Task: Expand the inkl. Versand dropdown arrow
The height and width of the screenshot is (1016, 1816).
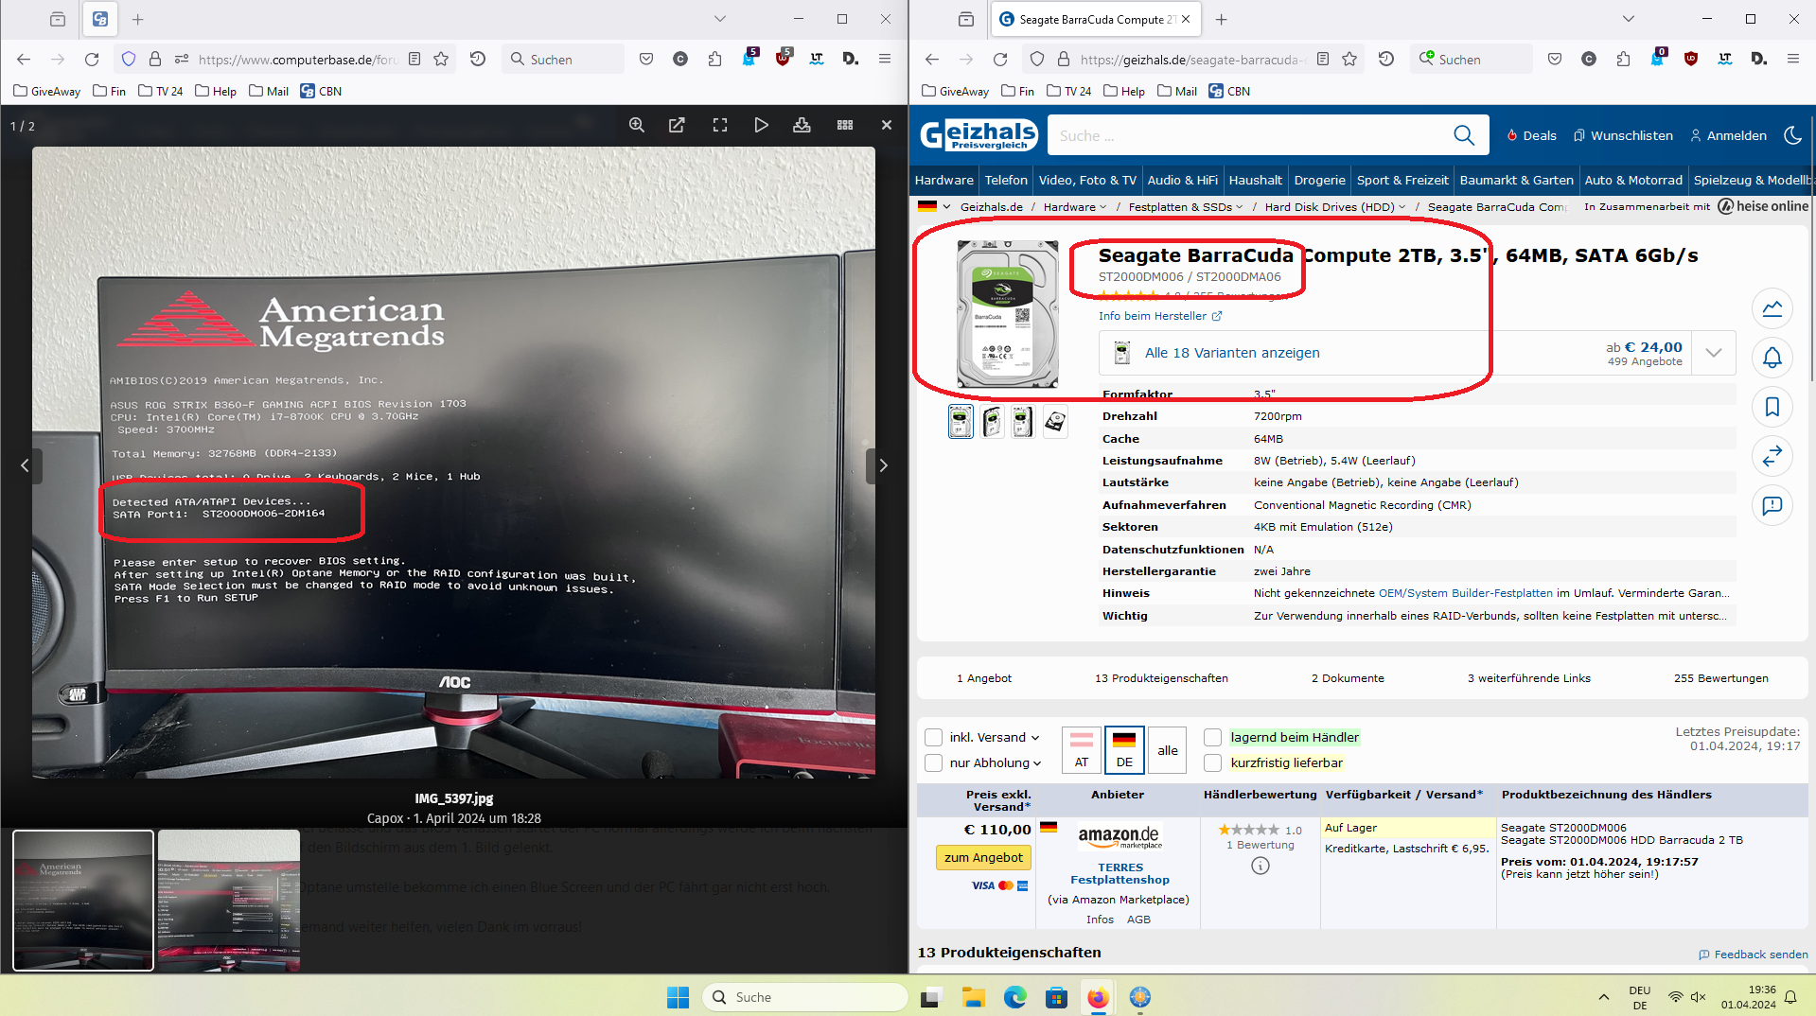Action: pyautogui.click(x=1035, y=738)
